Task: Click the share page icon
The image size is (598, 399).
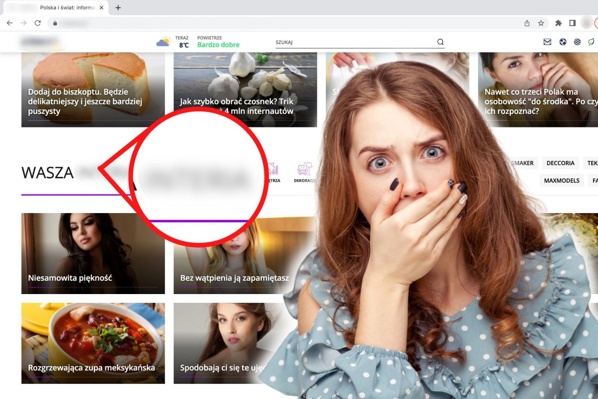Action: pos(527,23)
